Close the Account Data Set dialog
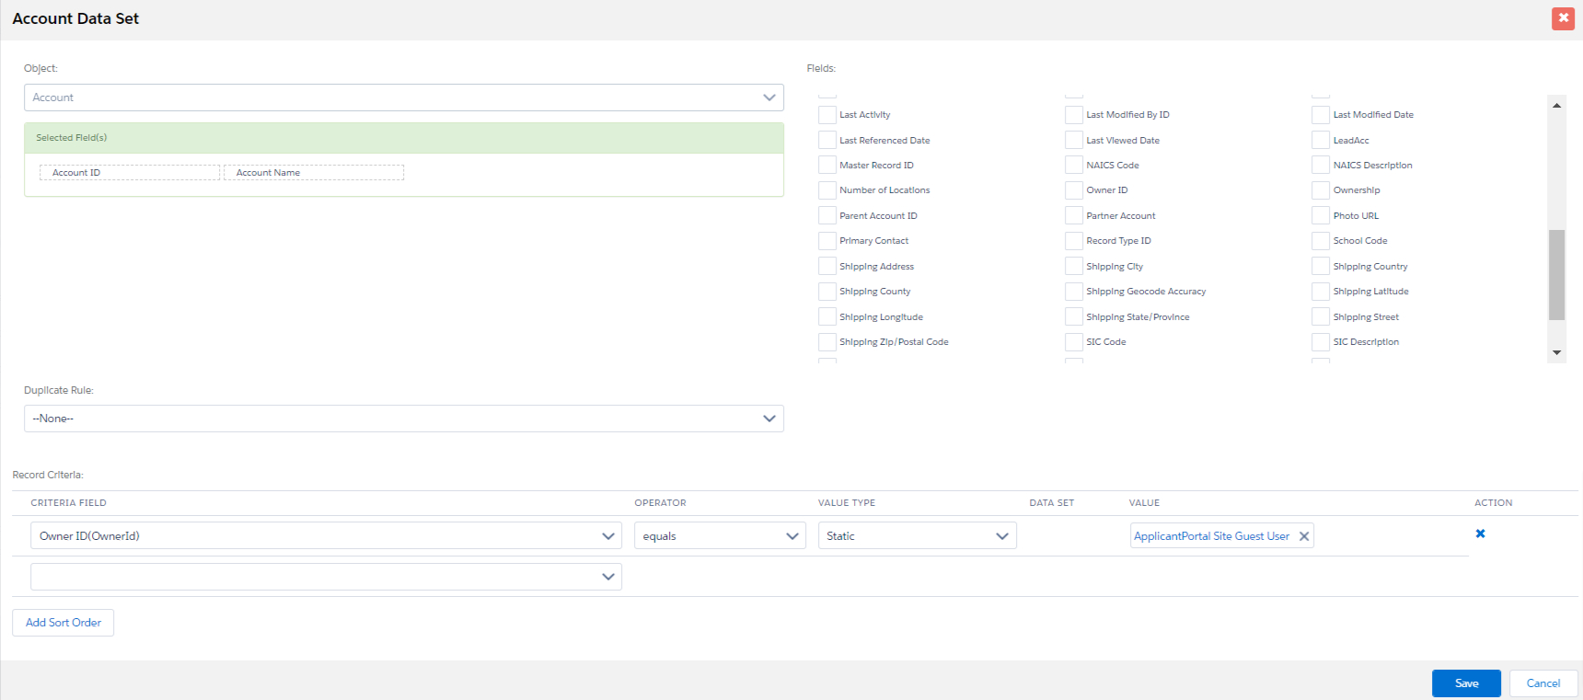This screenshot has height=700, width=1583. 1563,18
